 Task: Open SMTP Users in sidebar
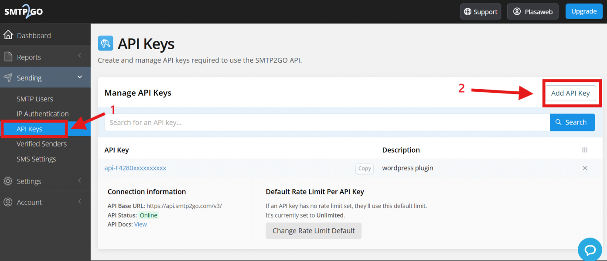pos(35,99)
